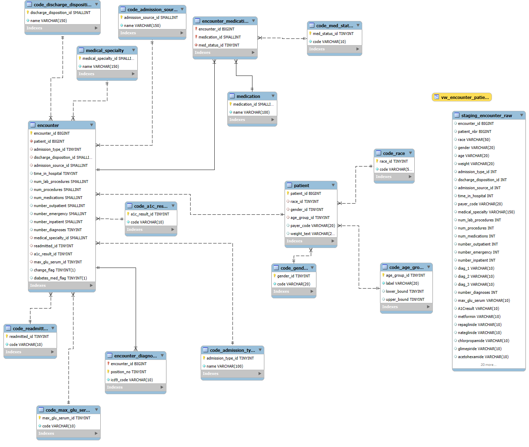Click '20 more...' in staging_encounter_raw

click(488, 365)
